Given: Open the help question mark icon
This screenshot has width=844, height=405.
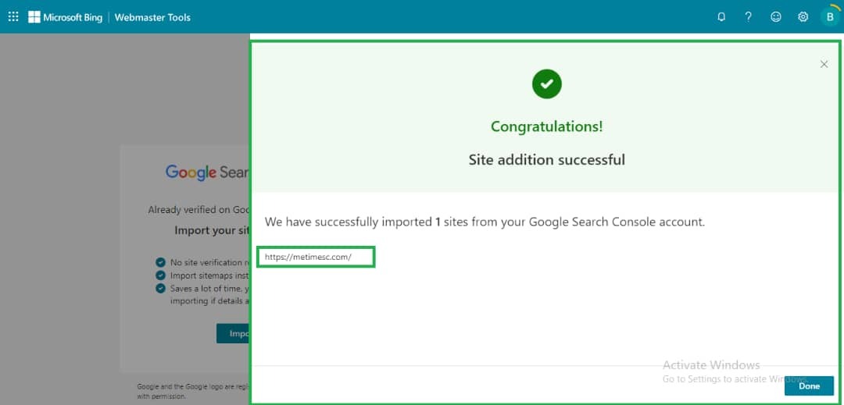Looking at the screenshot, I should pyautogui.click(x=748, y=16).
